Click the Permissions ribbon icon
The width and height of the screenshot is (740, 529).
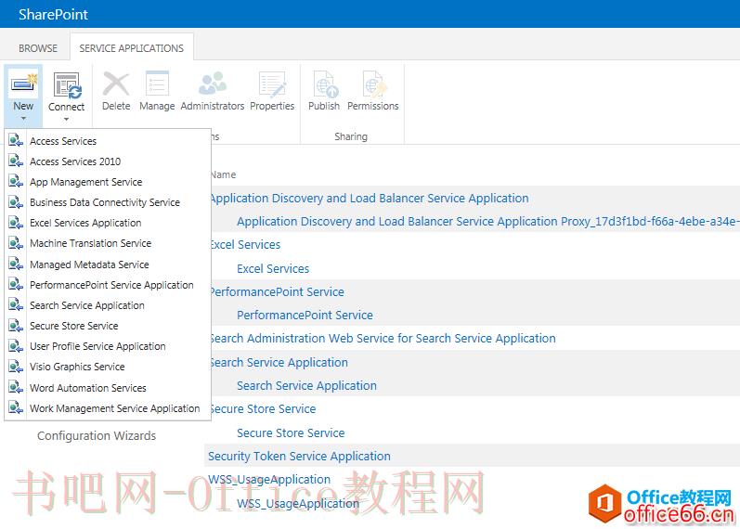click(x=373, y=84)
